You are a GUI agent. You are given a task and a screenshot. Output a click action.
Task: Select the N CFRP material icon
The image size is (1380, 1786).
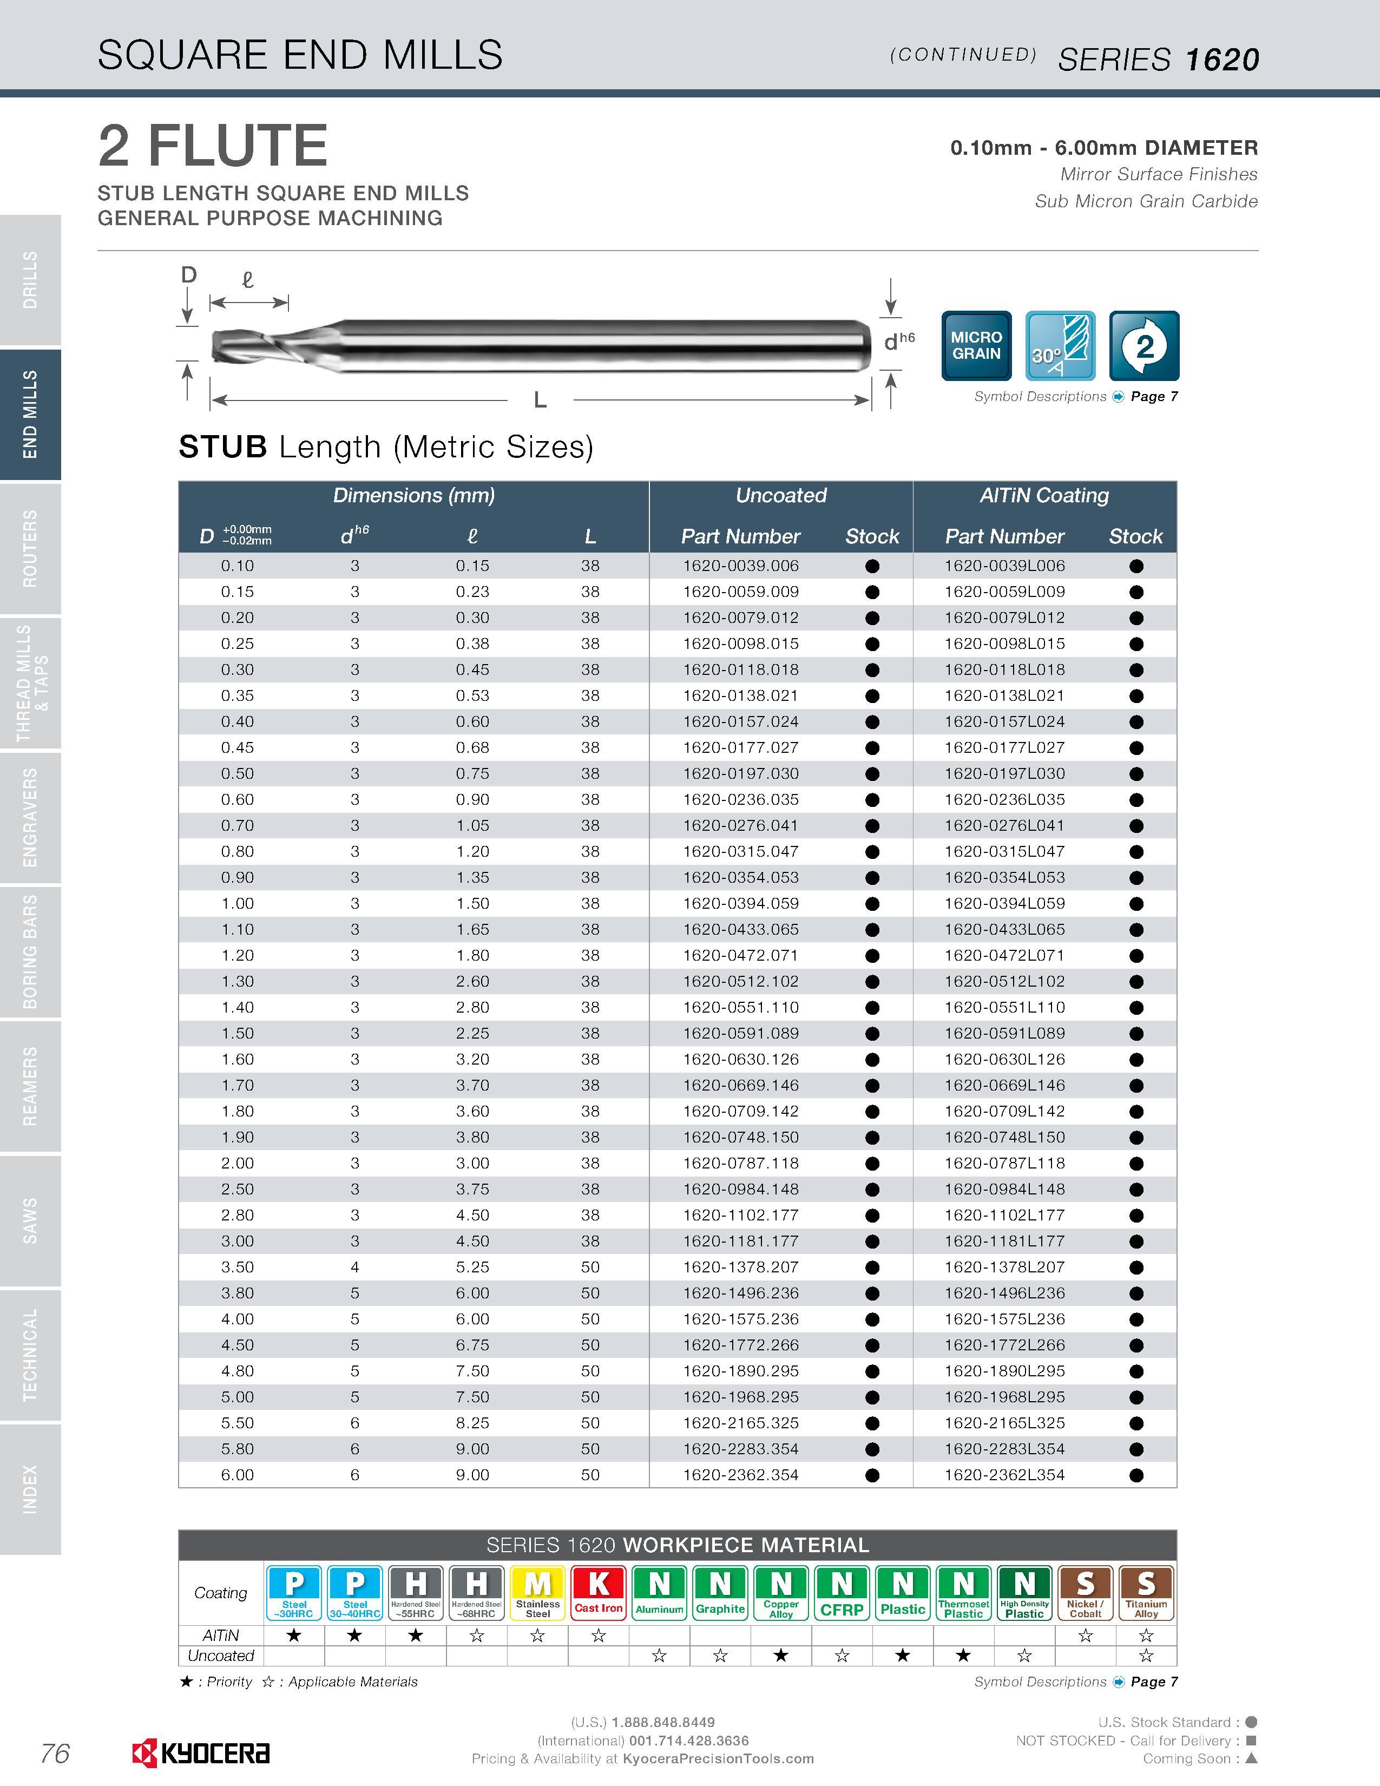pos(842,1592)
